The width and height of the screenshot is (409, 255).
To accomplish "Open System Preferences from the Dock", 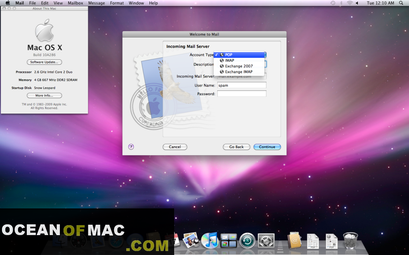I will pos(266,240).
